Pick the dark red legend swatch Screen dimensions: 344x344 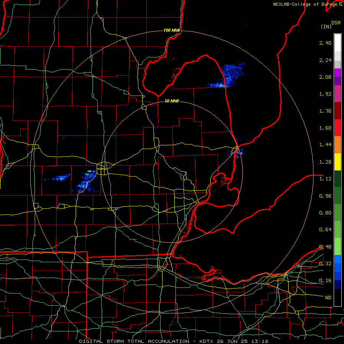(338, 111)
